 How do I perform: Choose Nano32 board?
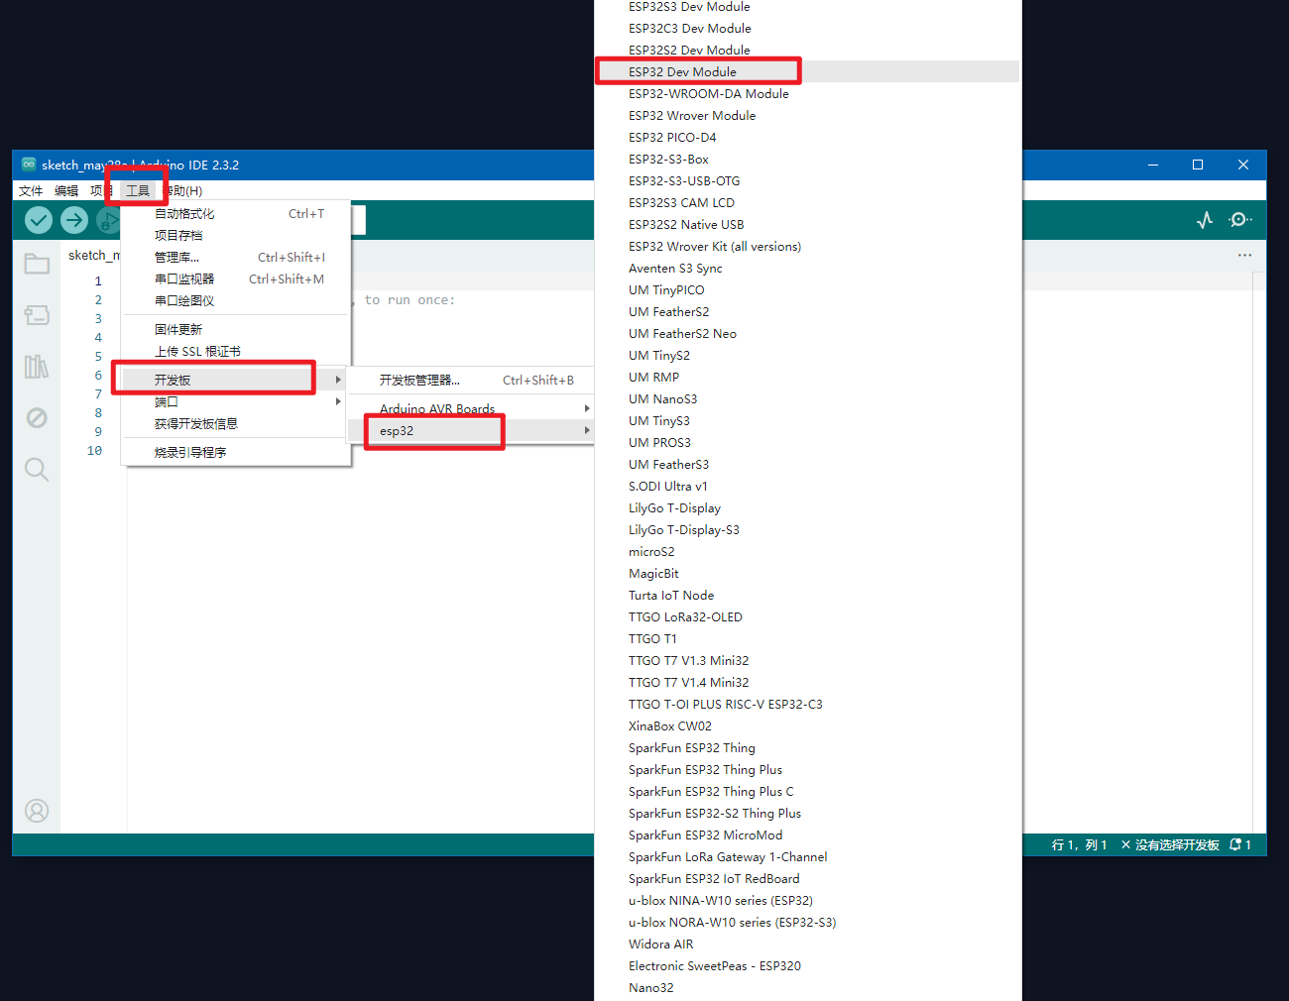click(807, 987)
